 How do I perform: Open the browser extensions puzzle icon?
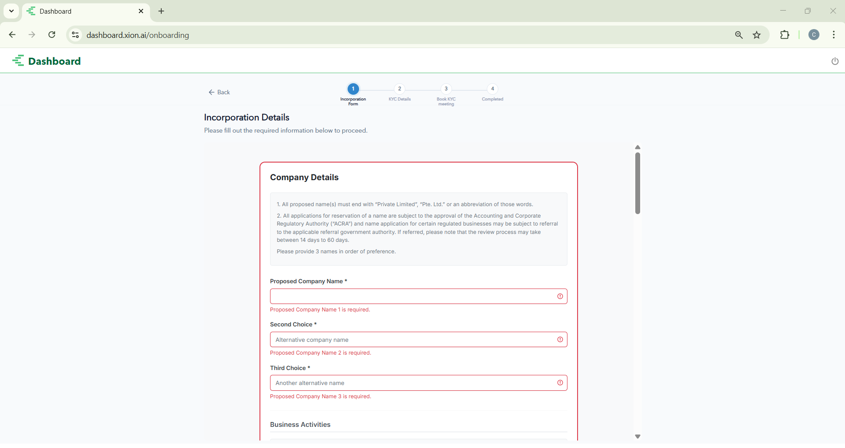pyautogui.click(x=785, y=35)
